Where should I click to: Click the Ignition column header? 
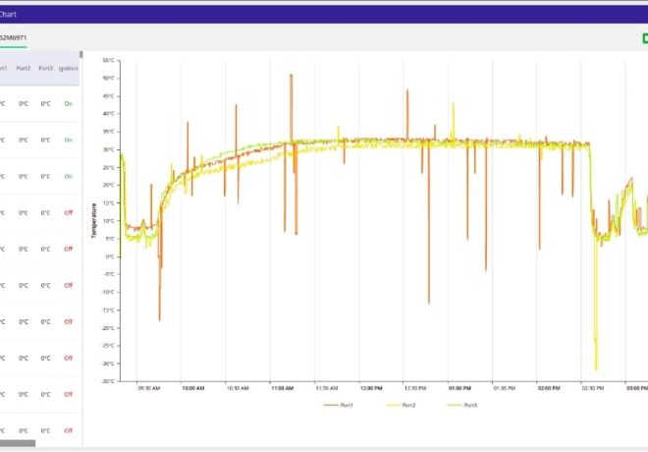coord(68,69)
